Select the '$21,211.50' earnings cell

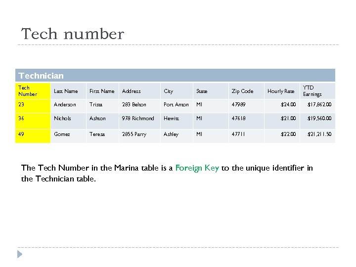(319, 134)
